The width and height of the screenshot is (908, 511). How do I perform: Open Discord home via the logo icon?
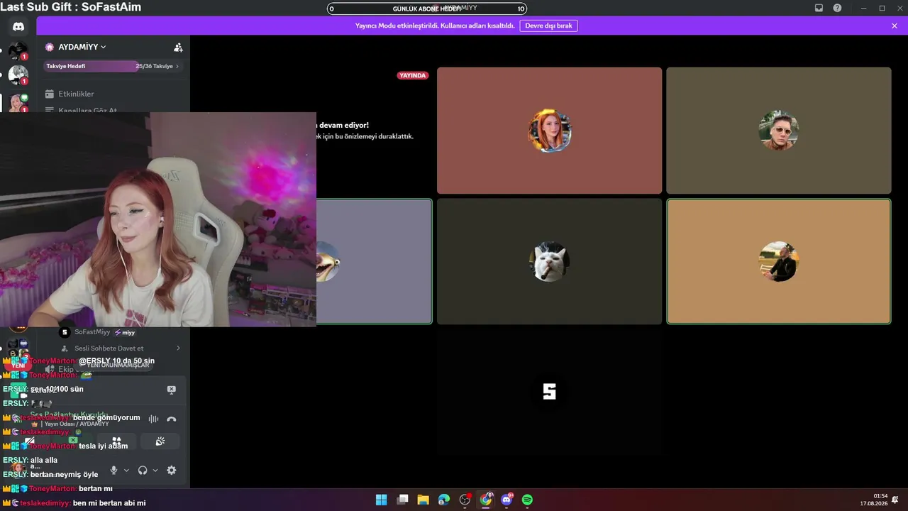[x=18, y=26]
